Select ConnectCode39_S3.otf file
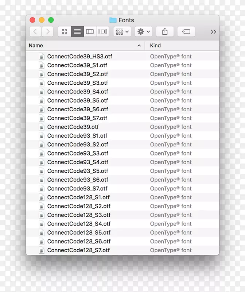245x292 pixels. (122, 83)
